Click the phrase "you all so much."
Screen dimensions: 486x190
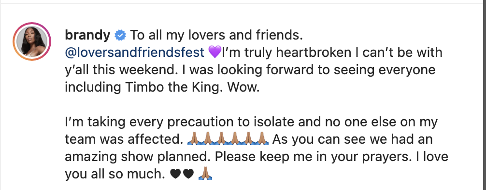pos(114,174)
